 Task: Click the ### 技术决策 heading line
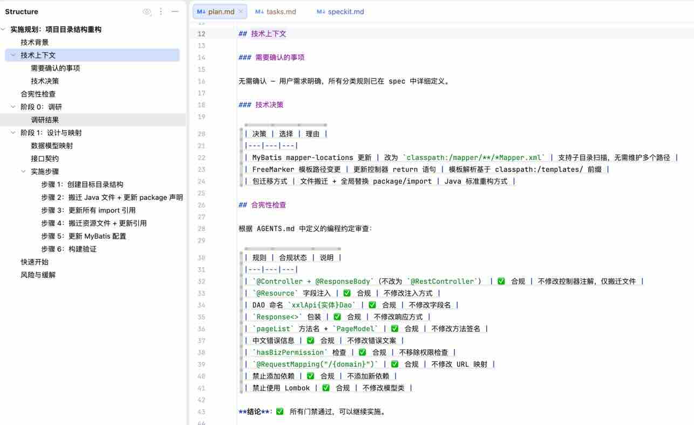coord(261,105)
